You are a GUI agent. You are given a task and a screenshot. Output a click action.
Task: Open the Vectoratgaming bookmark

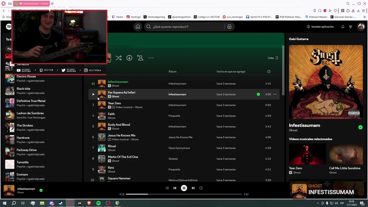154,17
